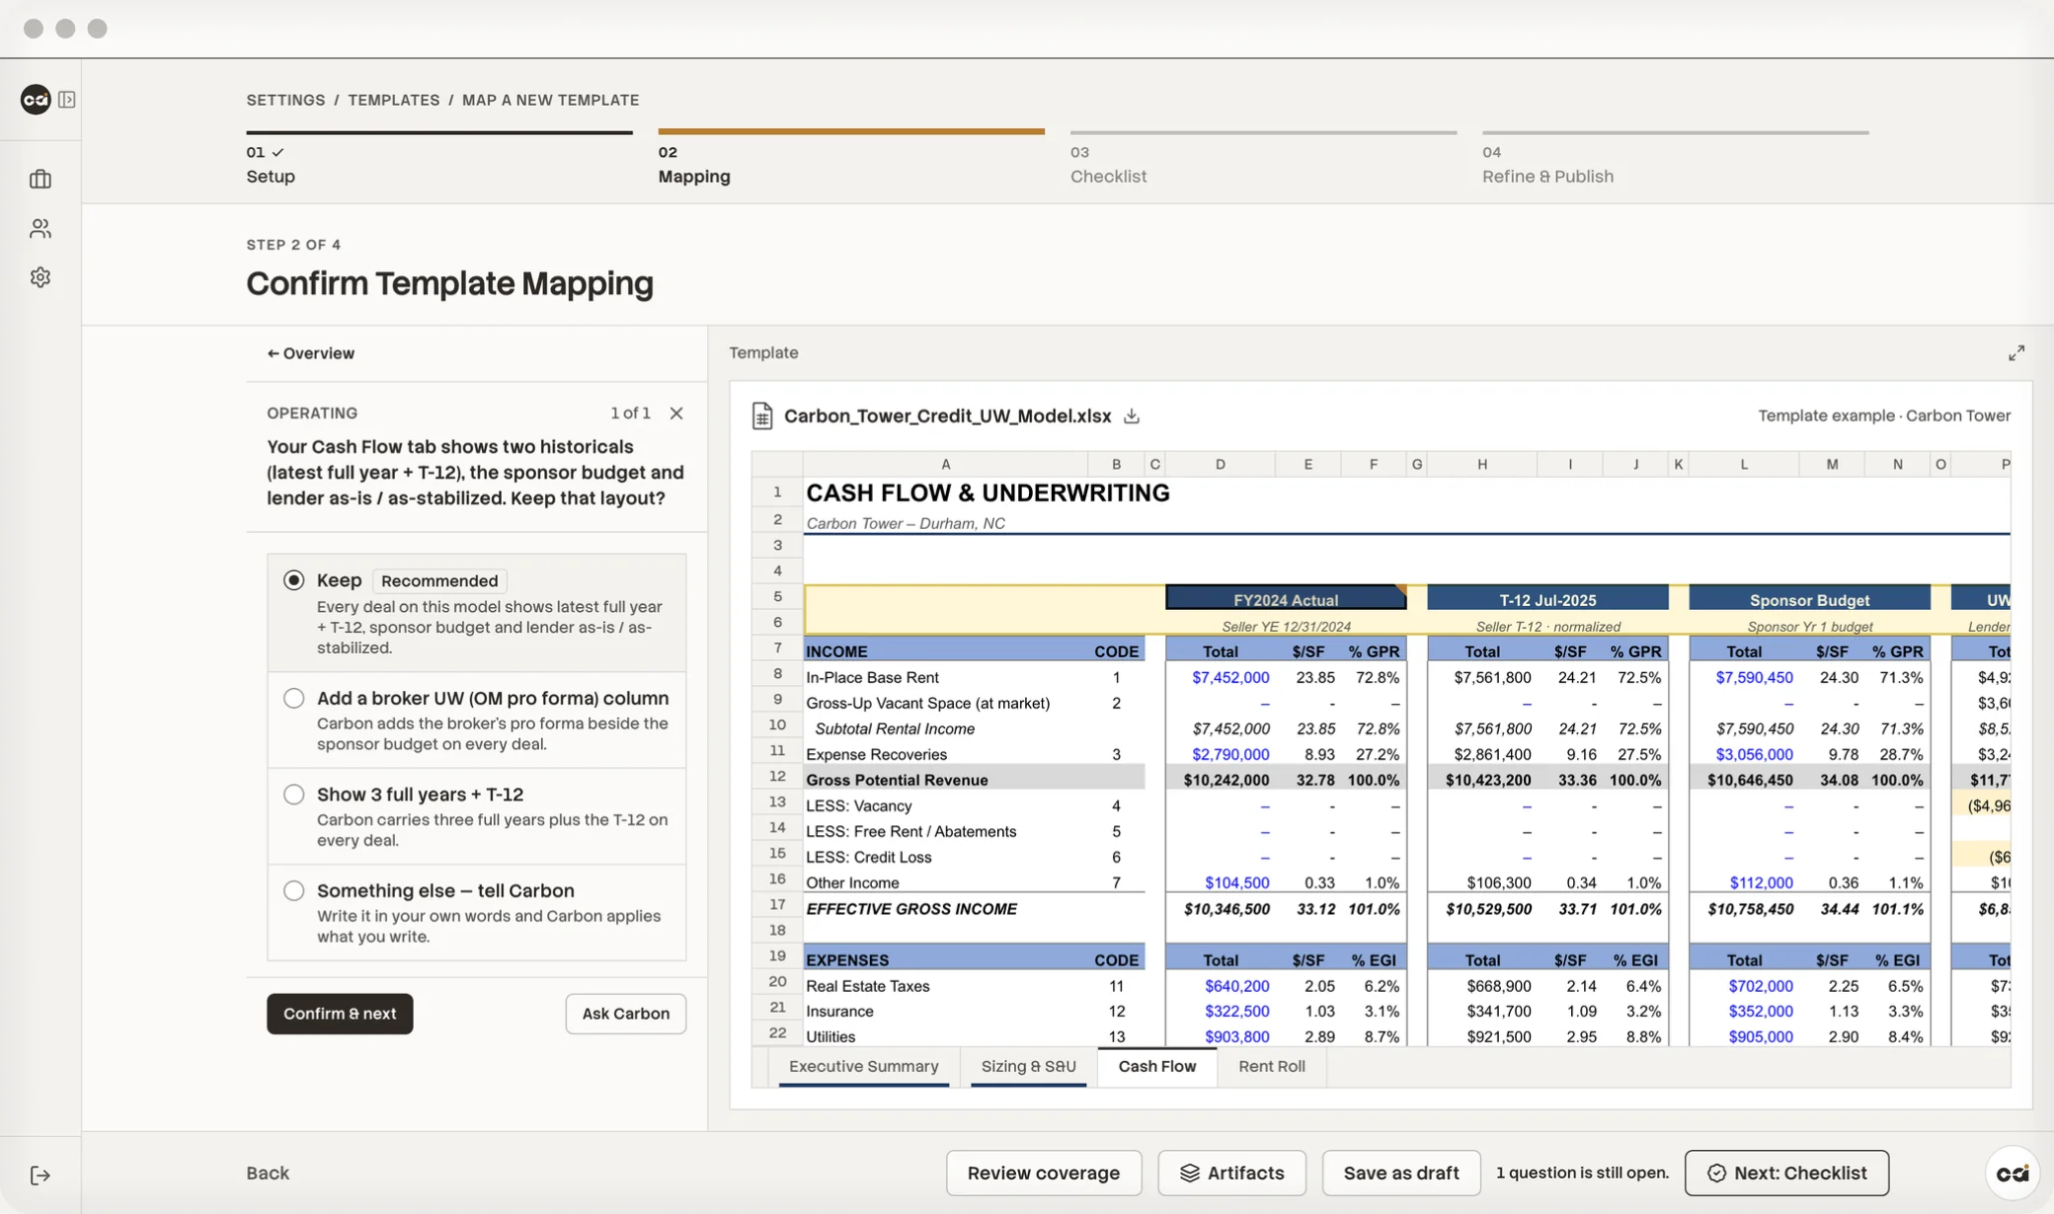
Task: Select the Keep recommended option
Action: coord(477,613)
